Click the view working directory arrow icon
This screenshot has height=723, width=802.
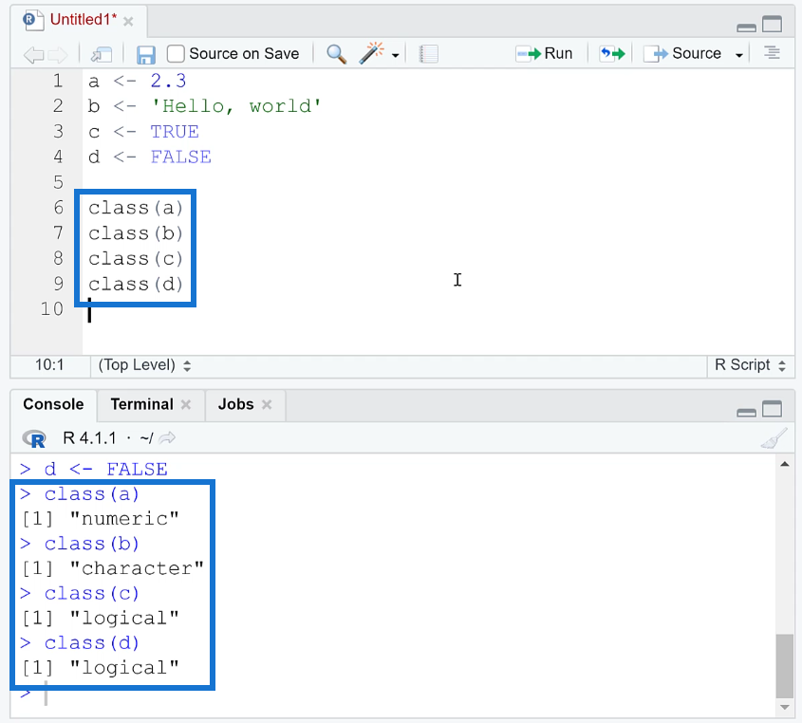click(x=167, y=438)
